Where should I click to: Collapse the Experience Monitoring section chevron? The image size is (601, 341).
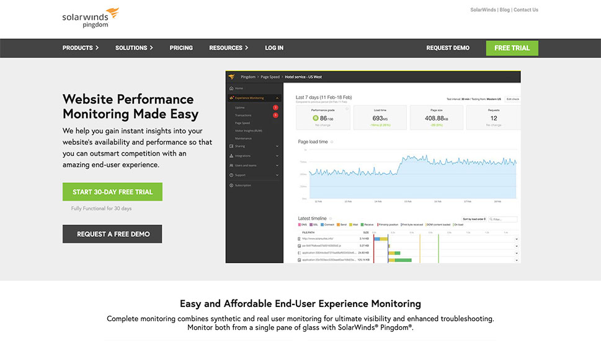pos(277,98)
